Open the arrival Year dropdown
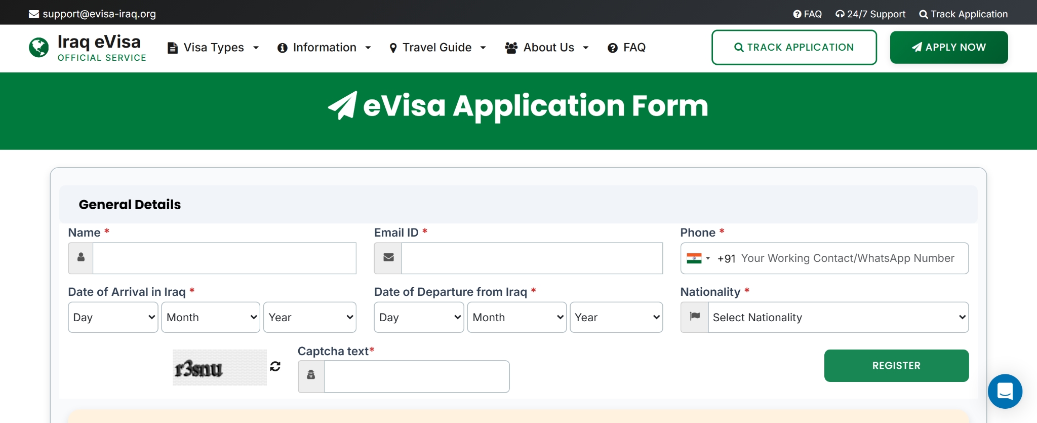The image size is (1037, 423). [x=310, y=317]
